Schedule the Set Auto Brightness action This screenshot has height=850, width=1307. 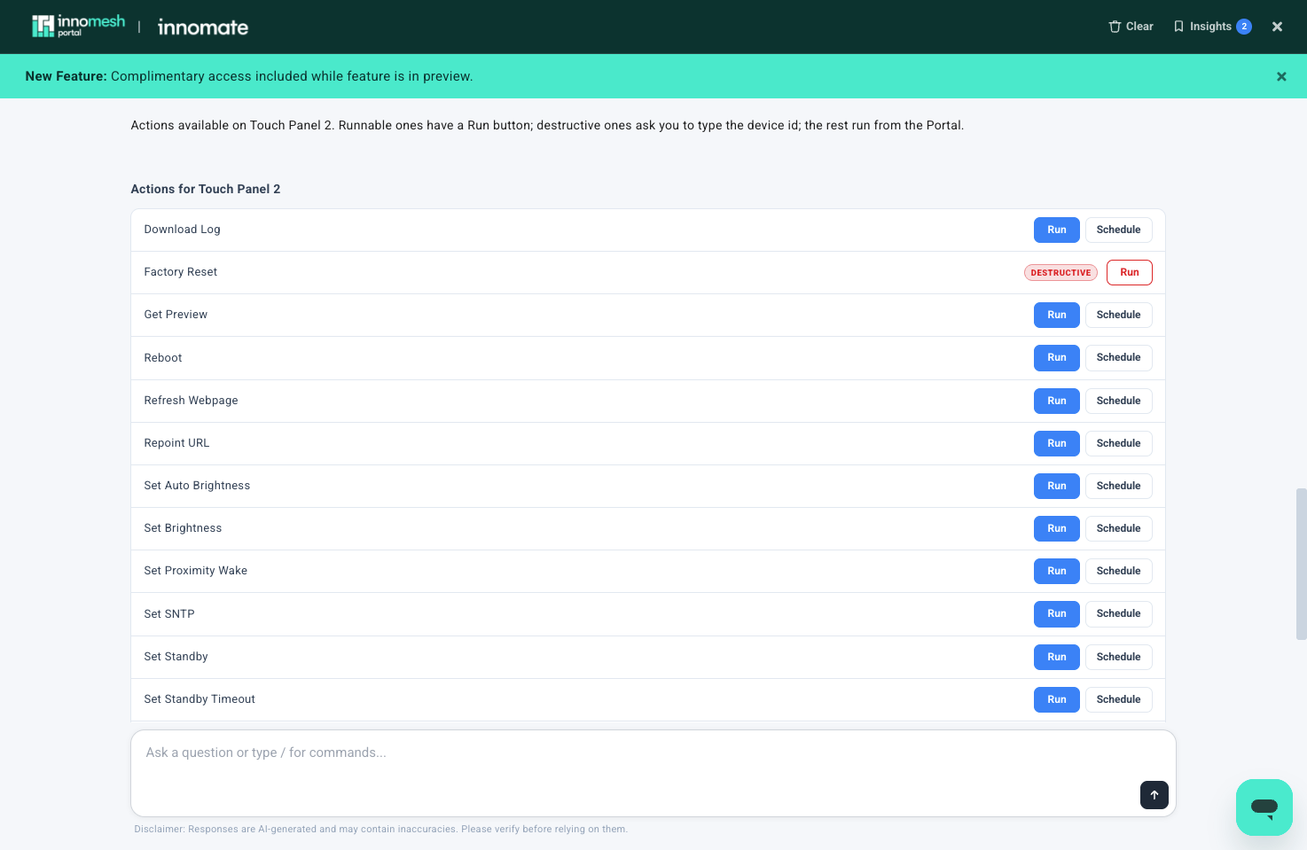pos(1119,486)
